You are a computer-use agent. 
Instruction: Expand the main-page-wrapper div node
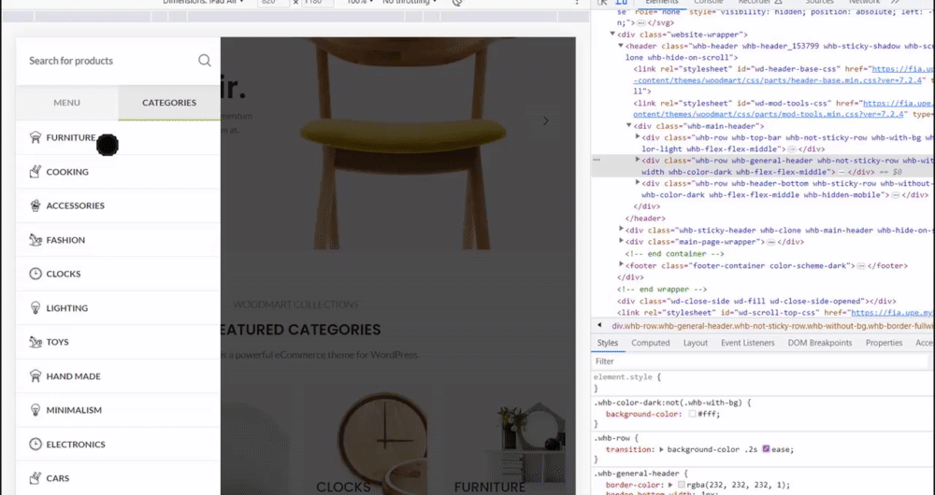click(x=621, y=241)
